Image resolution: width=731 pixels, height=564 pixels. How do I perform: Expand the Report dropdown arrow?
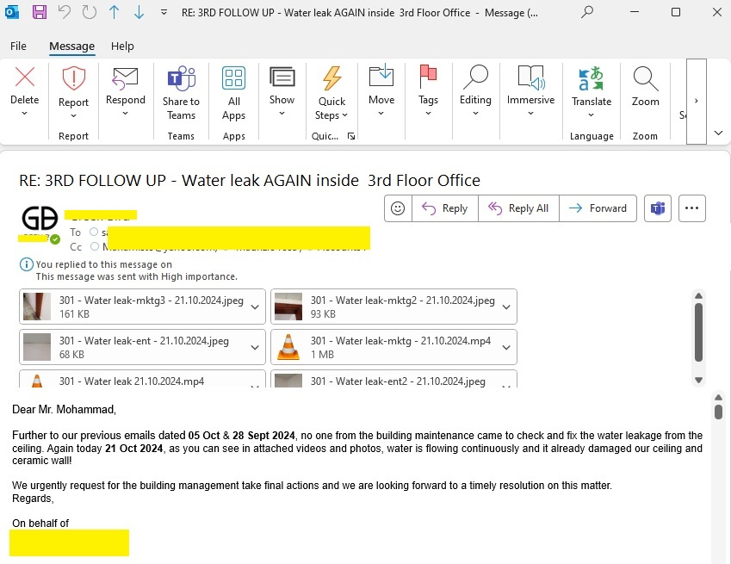point(74,115)
